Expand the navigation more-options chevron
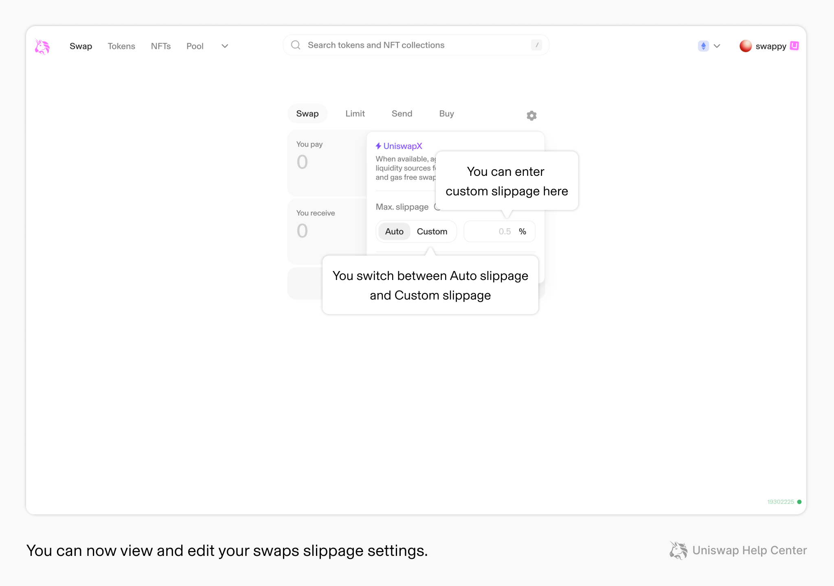The image size is (834, 586). point(225,46)
